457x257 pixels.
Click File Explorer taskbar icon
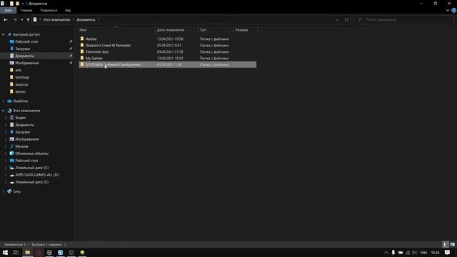point(28,252)
